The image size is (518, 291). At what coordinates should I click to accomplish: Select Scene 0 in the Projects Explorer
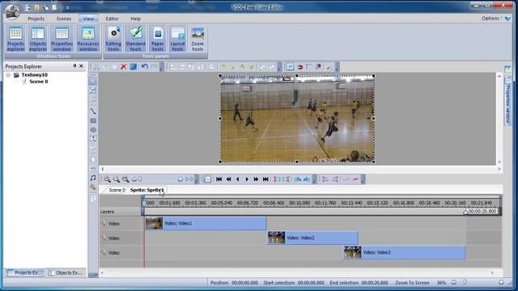coord(38,82)
